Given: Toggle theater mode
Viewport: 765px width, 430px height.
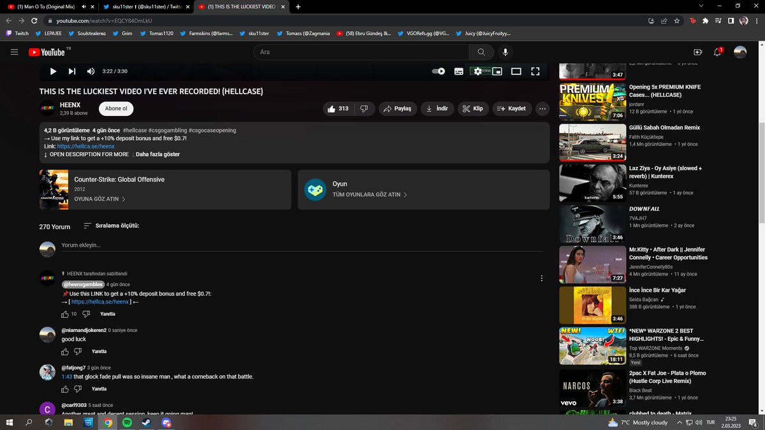Looking at the screenshot, I should [516, 71].
